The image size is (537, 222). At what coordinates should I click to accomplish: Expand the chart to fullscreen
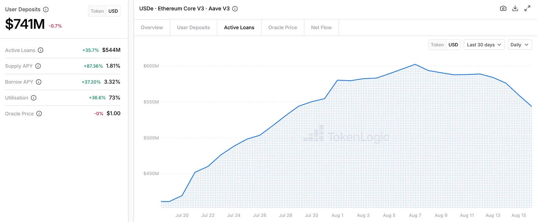point(527,8)
